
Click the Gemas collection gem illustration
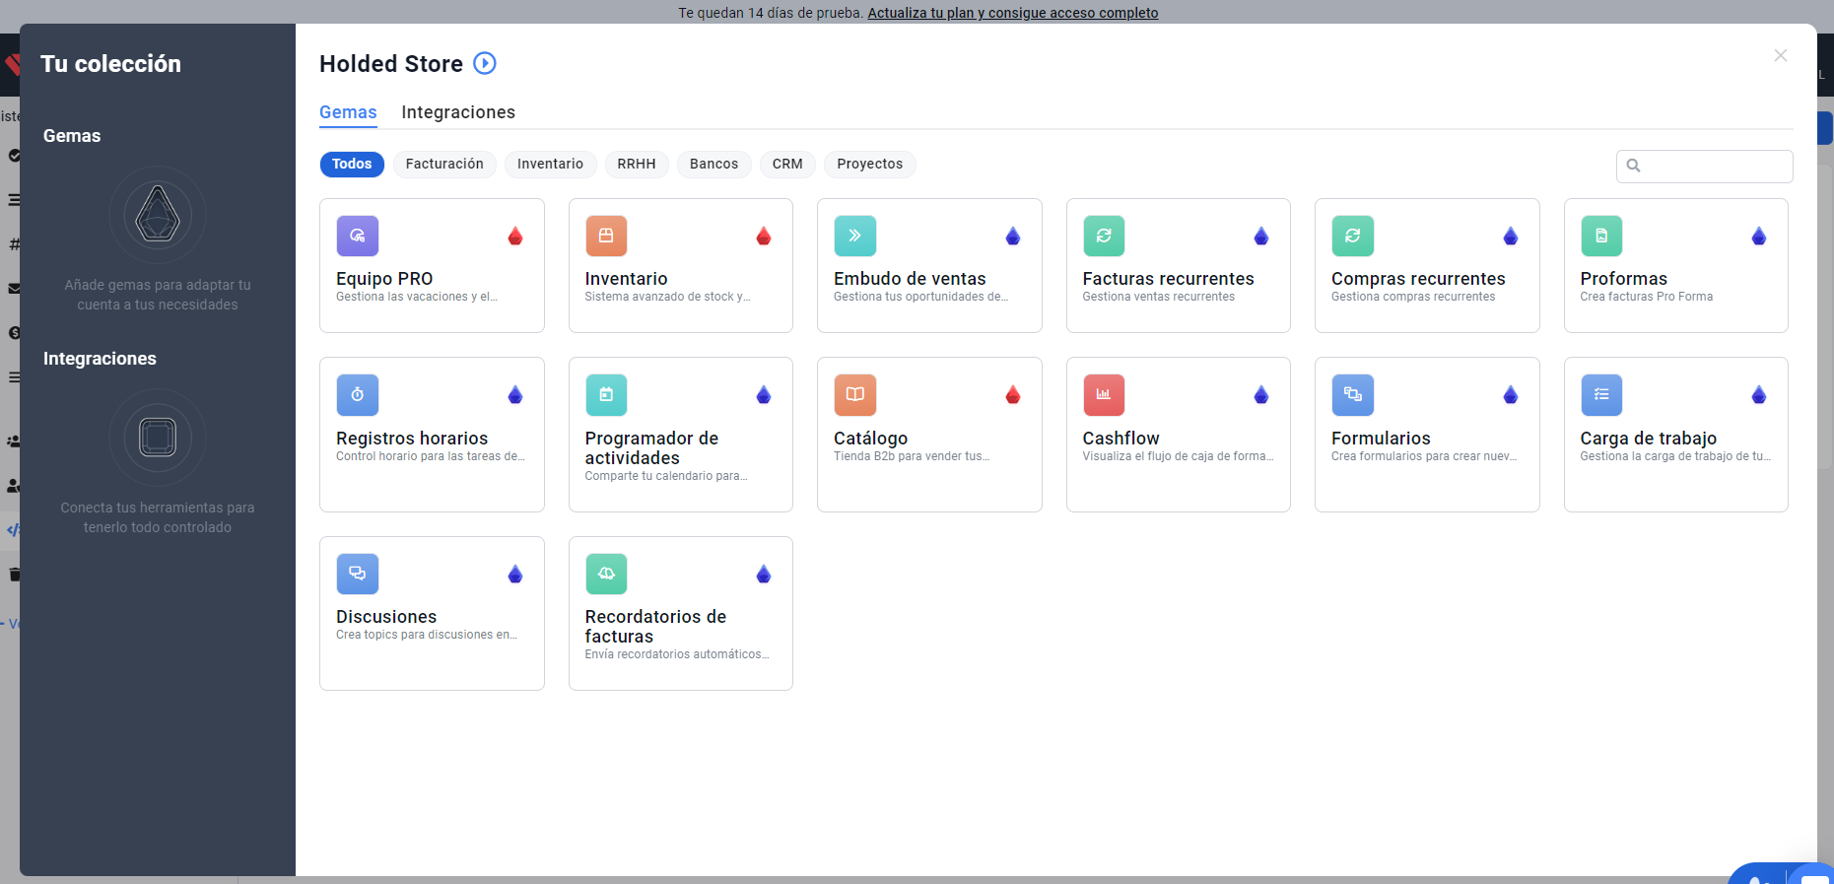158,215
